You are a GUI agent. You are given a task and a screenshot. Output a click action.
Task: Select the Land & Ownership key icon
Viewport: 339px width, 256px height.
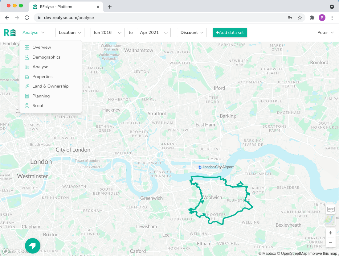[x=27, y=86]
